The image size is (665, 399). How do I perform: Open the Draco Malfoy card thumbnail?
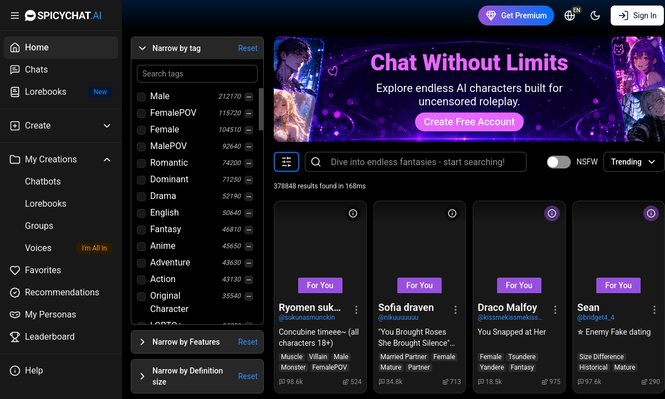(519, 247)
